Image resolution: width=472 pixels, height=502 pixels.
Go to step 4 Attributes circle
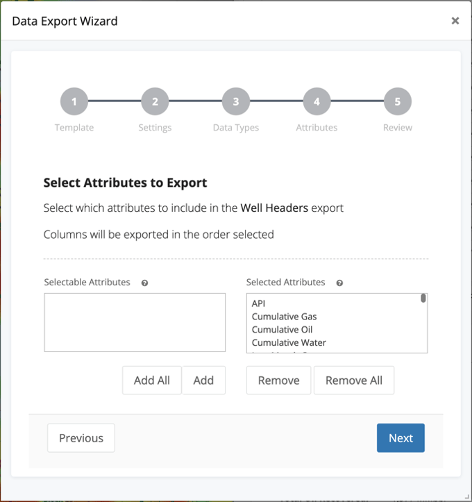[x=317, y=101]
